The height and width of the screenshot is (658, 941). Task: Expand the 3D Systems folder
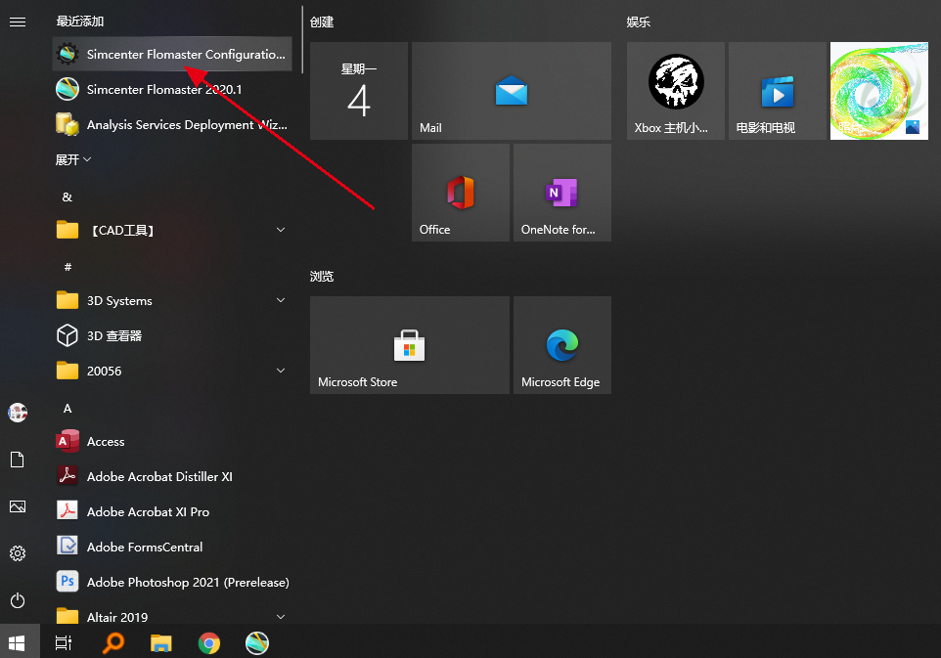click(x=172, y=300)
